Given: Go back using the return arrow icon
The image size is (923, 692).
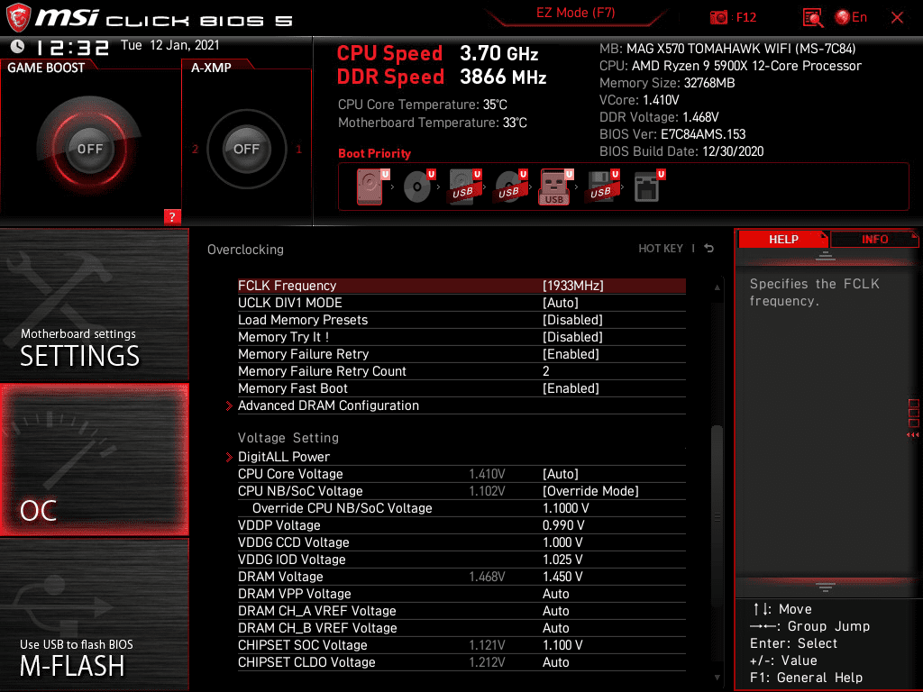Looking at the screenshot, I should (709, 249).
